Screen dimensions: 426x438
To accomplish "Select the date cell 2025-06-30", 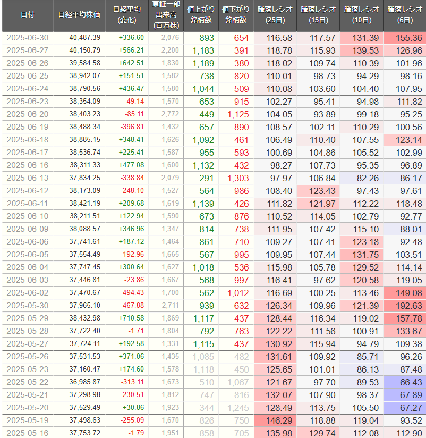I will coord(28,38).
